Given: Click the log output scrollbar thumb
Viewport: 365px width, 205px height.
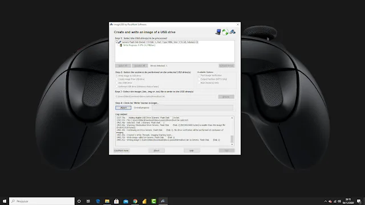Looking at the screenshot, I should click(232, 139).
